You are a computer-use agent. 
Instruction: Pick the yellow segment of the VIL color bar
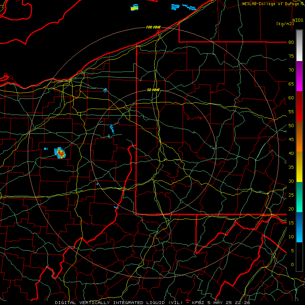pyautogui.click(x=299, y=167)
